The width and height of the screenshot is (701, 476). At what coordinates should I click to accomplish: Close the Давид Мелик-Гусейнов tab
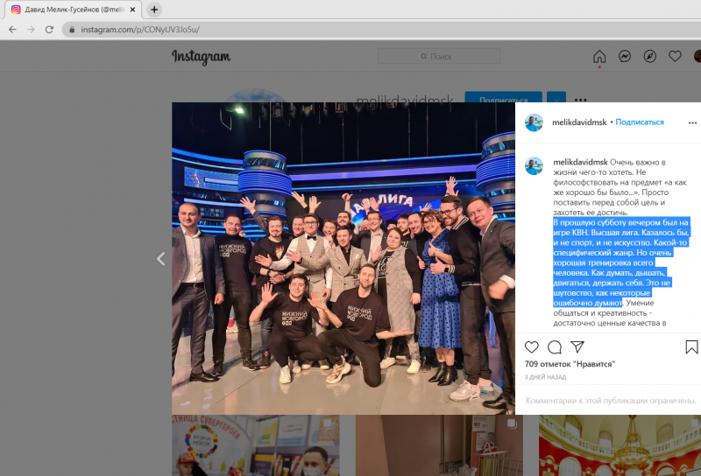pos(133,10)
